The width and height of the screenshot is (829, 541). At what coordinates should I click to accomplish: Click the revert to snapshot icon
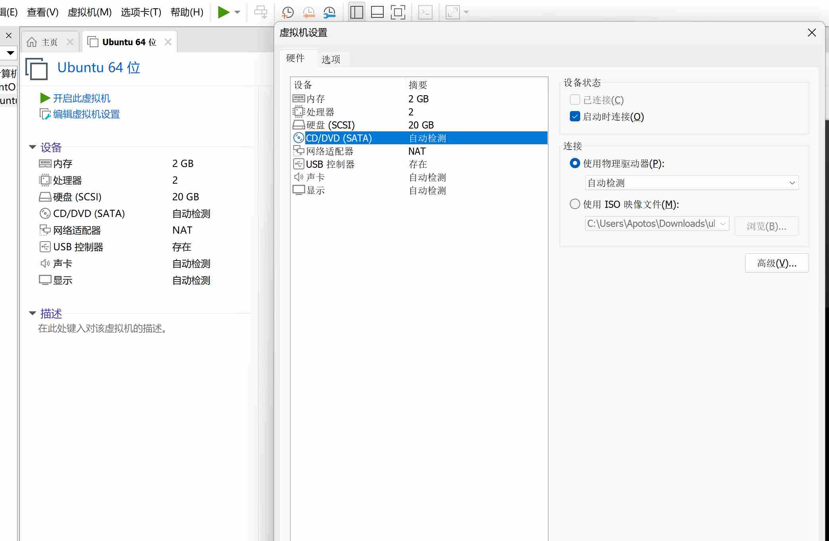pyautogui.click(x=308, y=12)
